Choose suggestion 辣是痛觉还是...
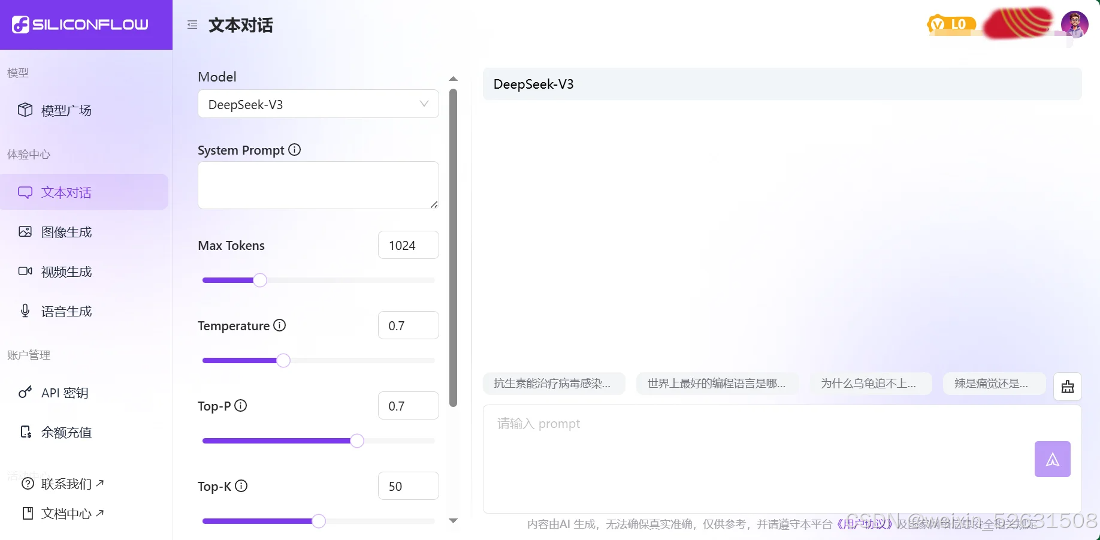The image size is (1100, 540). [x=995, y=384]
